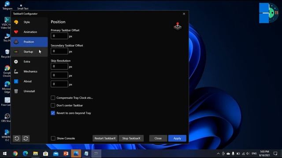Enable the Show Console checkbox
The width and height of the screenshot is (282, 158).
tap(53, 138)
